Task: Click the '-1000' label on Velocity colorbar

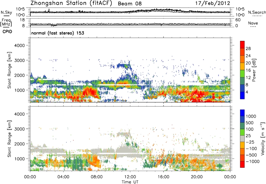Action: coord(252,161)
